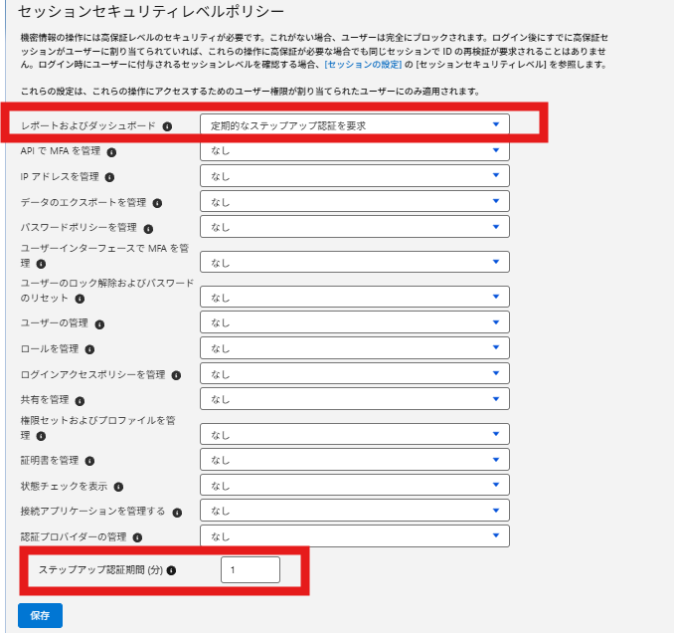Viewport: 674px width, 633px height.
Task: Focus the ステップアップ認証期間 (分) input field
Action: (x=251, y=569)
